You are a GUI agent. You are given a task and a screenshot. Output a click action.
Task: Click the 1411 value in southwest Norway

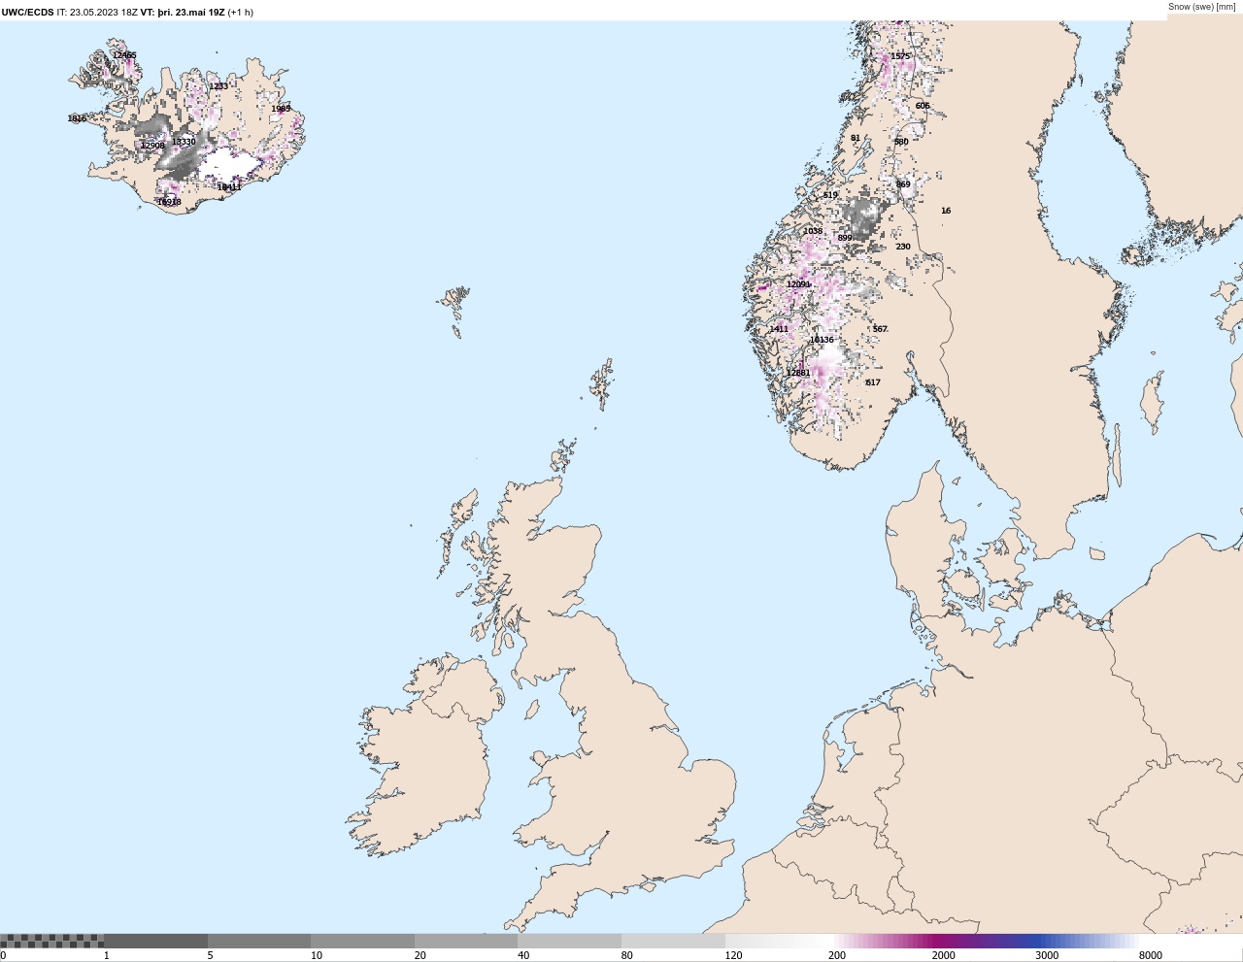(779, 329)
